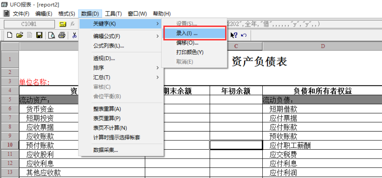
Task: Select the Cut scissors icon
Action: pos(74,35)
